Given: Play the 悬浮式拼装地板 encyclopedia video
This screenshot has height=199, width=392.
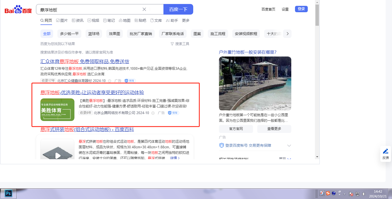Looking at the screenshot, I should (x=58, y=155).
